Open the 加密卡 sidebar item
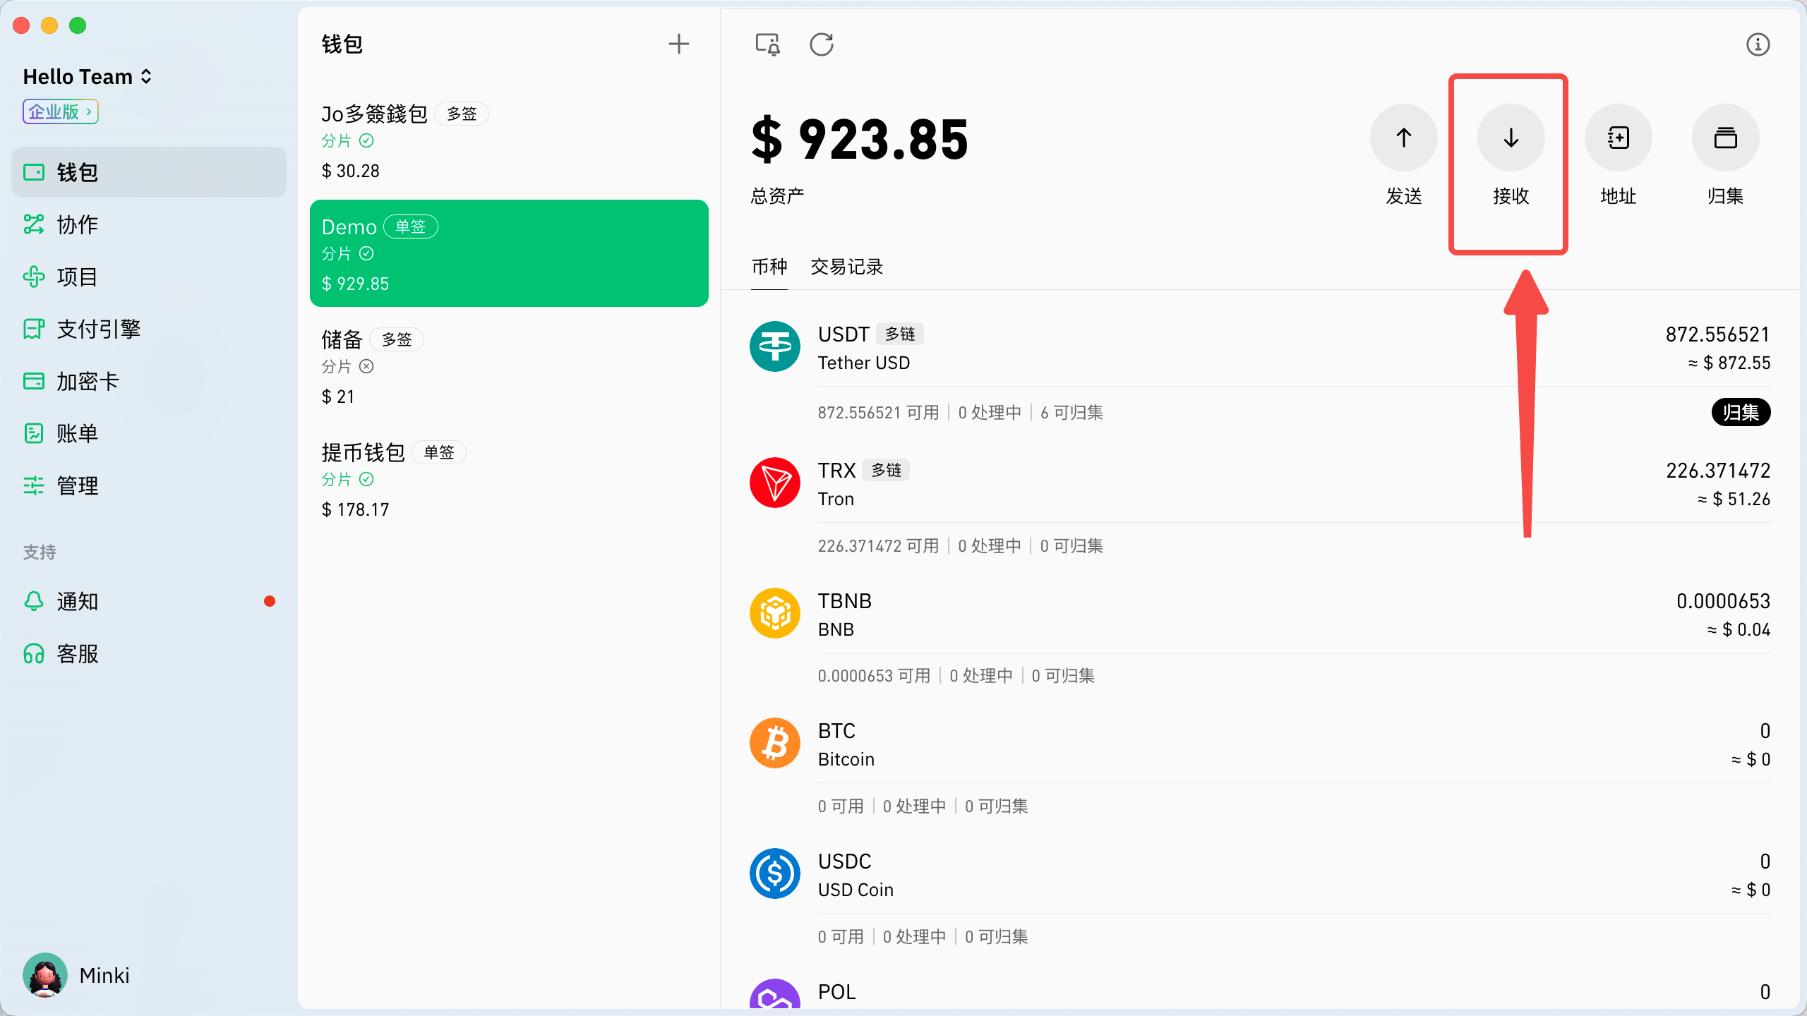1807x1016 pixels. coord(88,381)
